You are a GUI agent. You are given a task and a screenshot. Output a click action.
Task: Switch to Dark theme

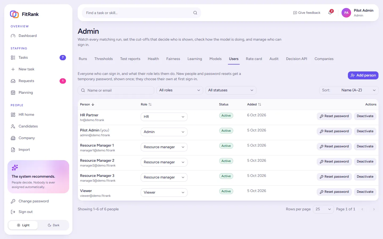coord(53,225)
